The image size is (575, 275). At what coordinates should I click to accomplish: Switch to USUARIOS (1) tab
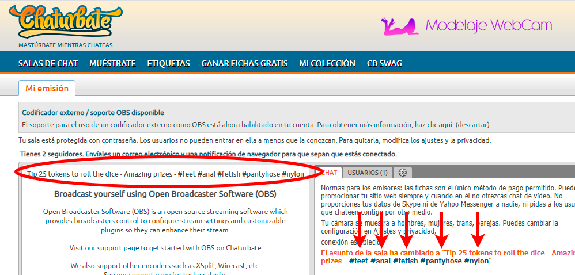click(368, 173)
